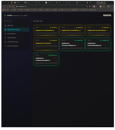This screenshot has width=115, height=130.
Task: Open the Implement src/database.c task card
Action: [46, 30]
